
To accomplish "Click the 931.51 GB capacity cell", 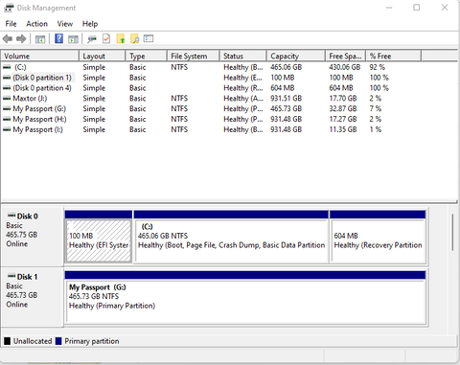I will point(286,99).
